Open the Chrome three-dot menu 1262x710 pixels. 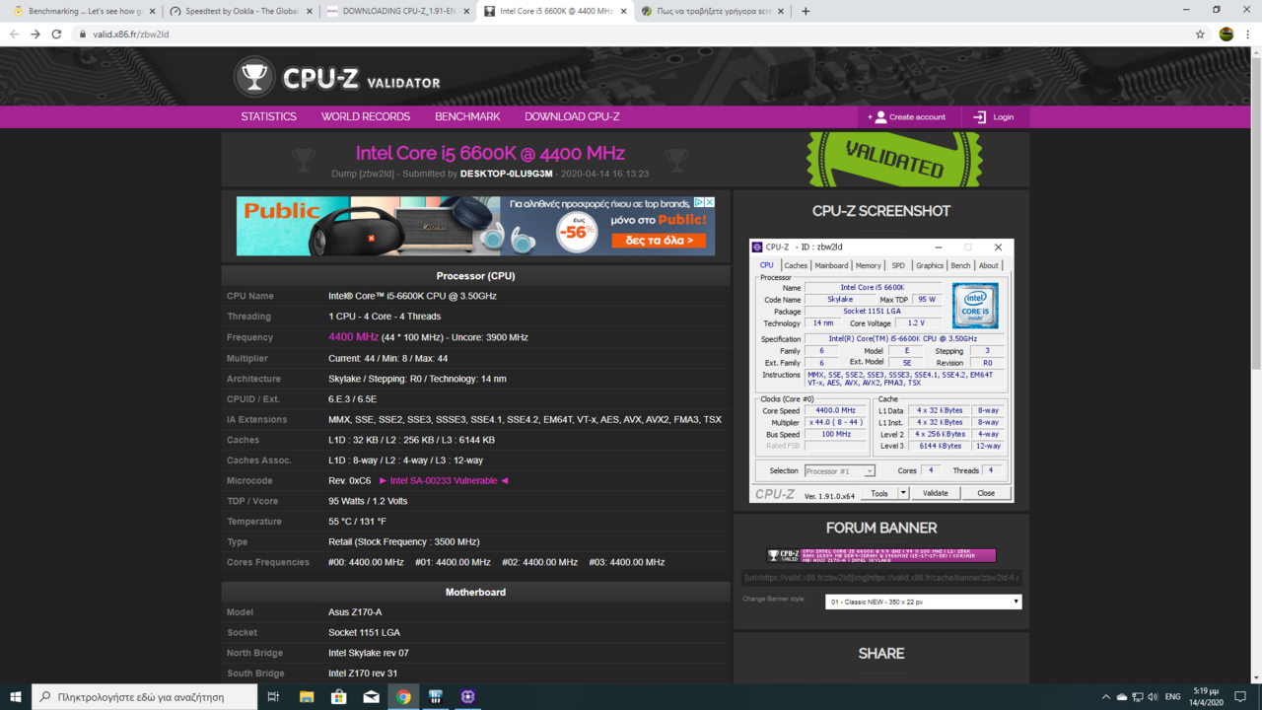click(x=1248, y=34)
